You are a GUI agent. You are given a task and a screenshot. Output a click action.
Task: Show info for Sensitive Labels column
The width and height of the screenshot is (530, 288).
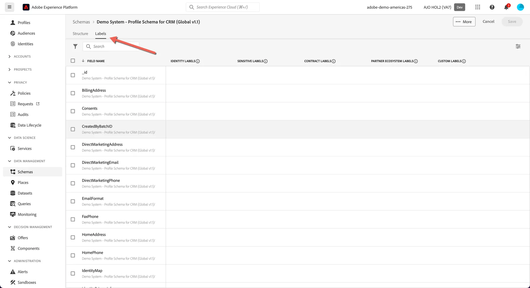pyautogui.click(x=266, y=61)
